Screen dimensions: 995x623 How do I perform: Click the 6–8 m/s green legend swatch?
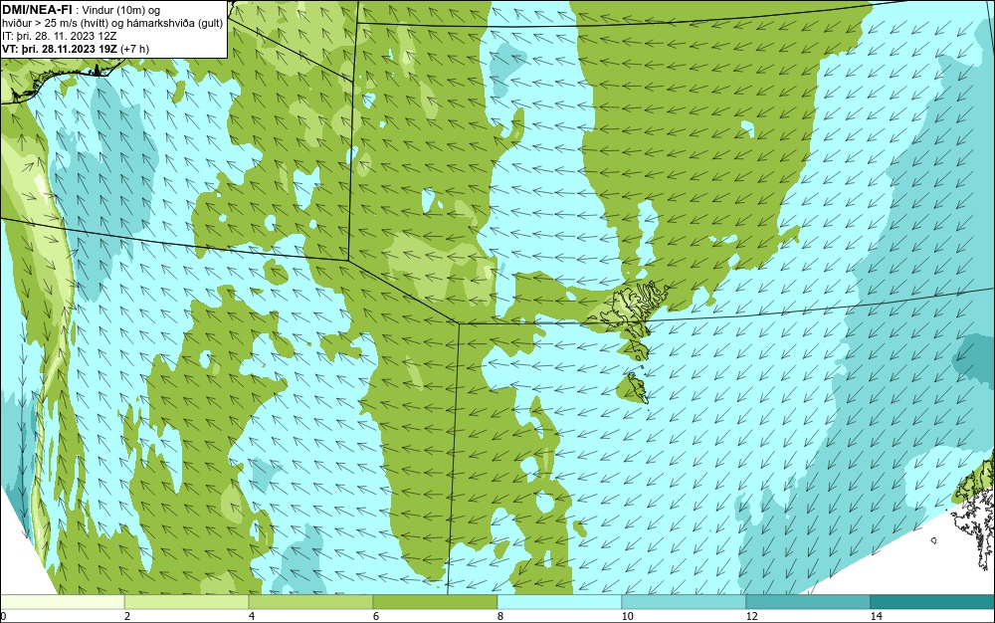coord(436,602)
